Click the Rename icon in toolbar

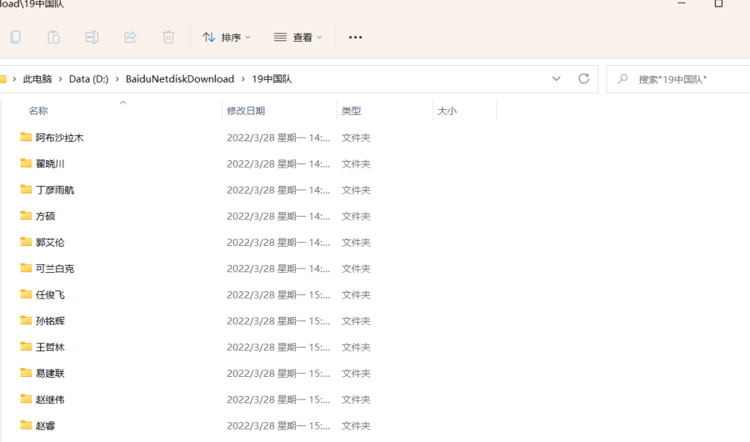pyautogui.click(x=92, y=37)
